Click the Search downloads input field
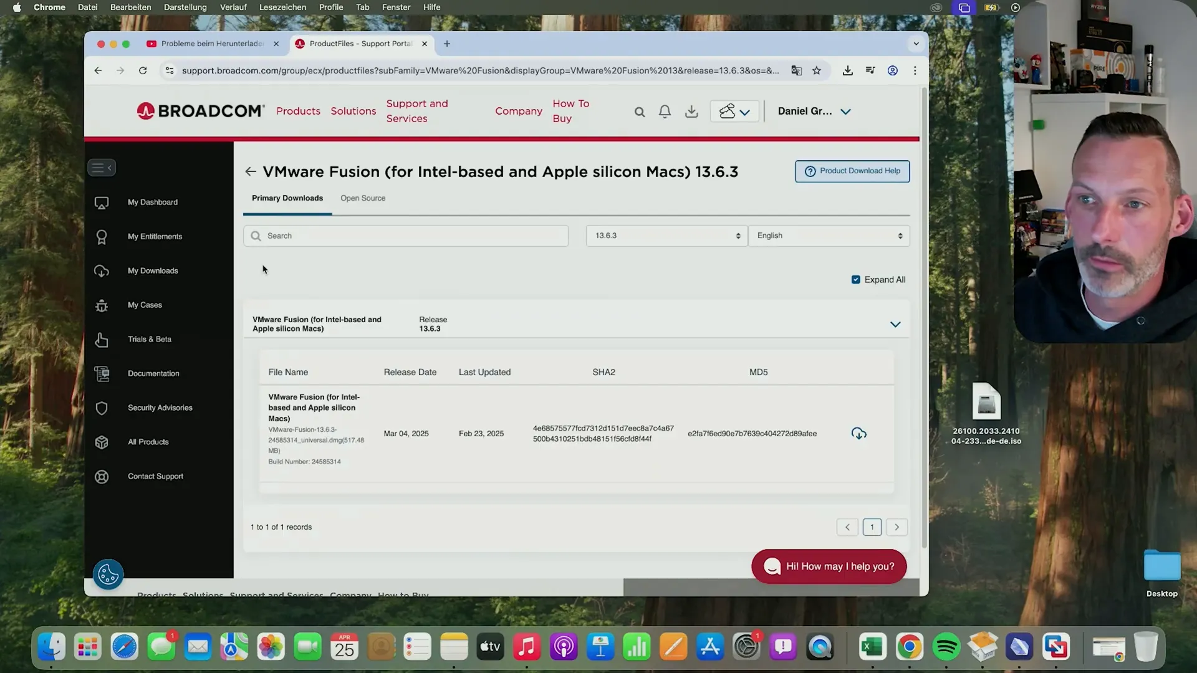The image size is (1197, 673). coord(406,236)
